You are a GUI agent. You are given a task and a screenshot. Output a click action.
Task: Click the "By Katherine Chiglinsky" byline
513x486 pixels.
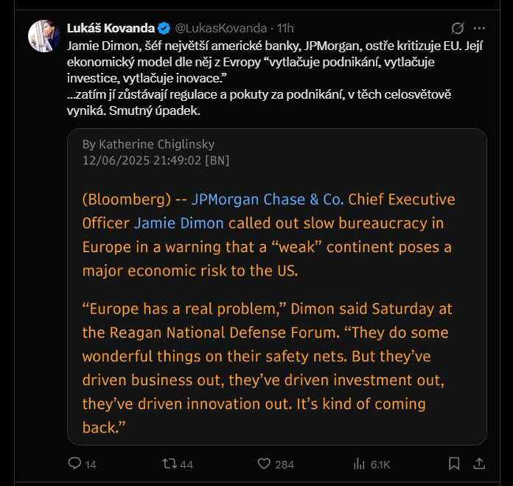coord(149,144)
